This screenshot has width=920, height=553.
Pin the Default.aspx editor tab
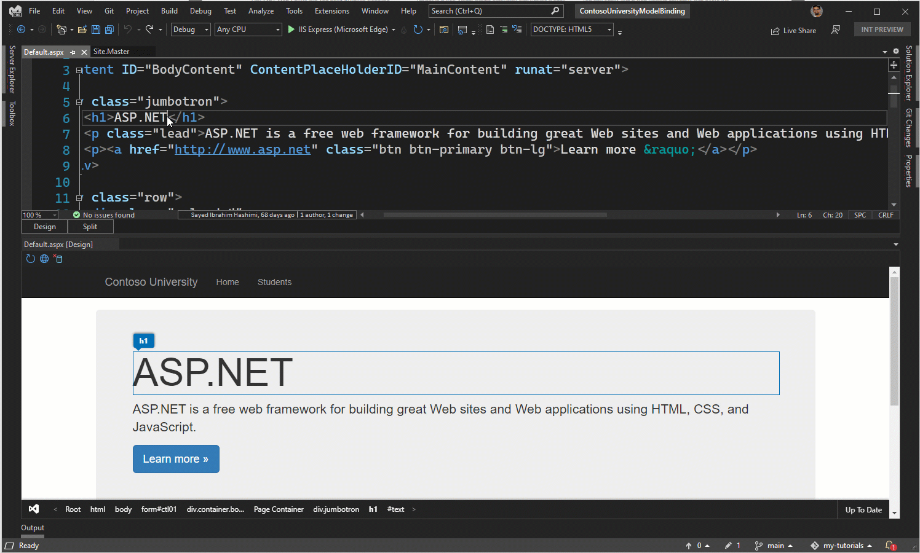click(73, 52)
